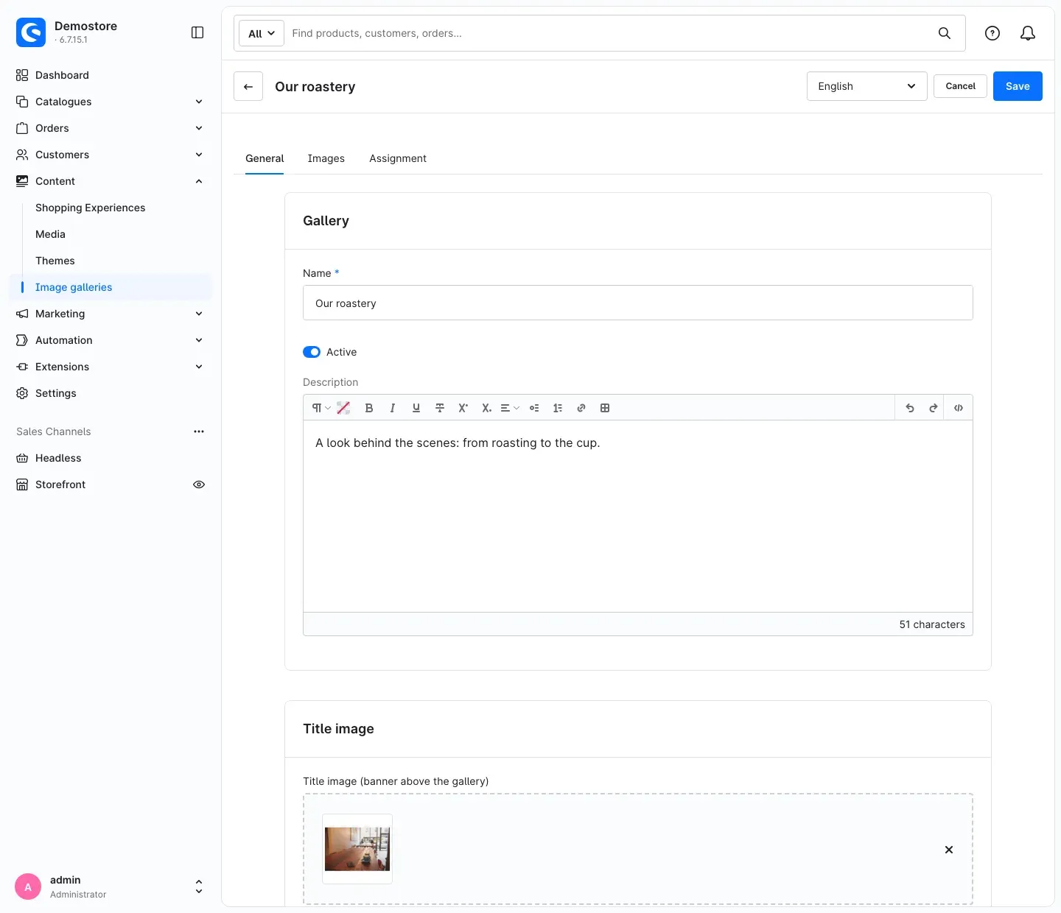Image resolution: width=1061 pixels, height=913 pixels.
Task: Redo edit in description editor
Action: click(x=934, y=408)
